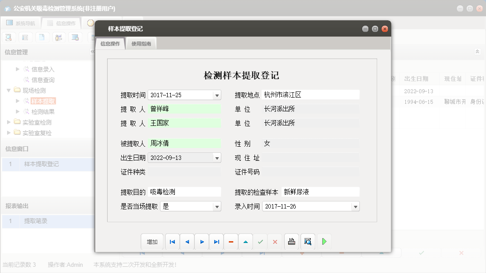Edit record using the blue triangle icon
This screenshot has width=486, height=273.
(246, 242)
